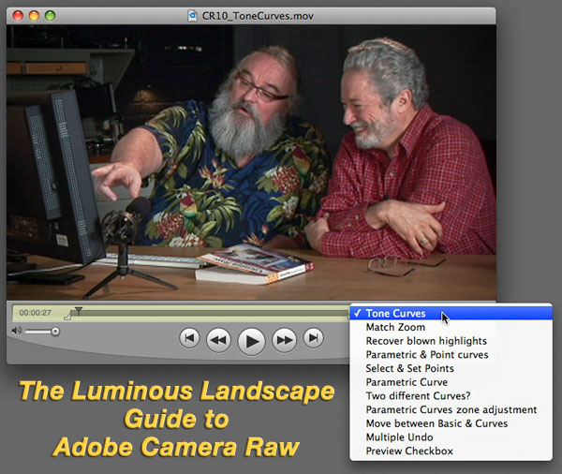Select the Preview Checkbox chapter
This screenshot has height=474, width=562.
click(451, 451)
